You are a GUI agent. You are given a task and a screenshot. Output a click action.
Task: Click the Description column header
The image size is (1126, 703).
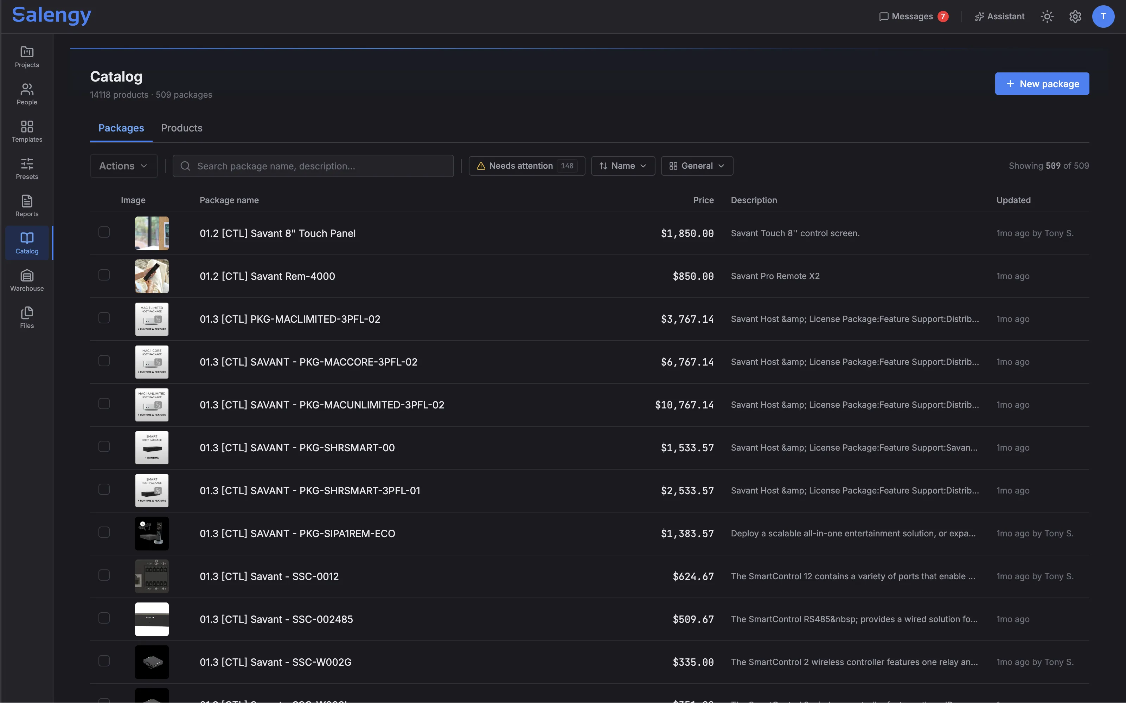click(754, 200)
